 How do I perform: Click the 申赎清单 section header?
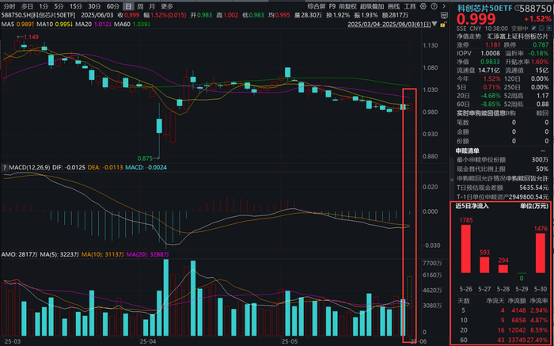pos(468,151)
